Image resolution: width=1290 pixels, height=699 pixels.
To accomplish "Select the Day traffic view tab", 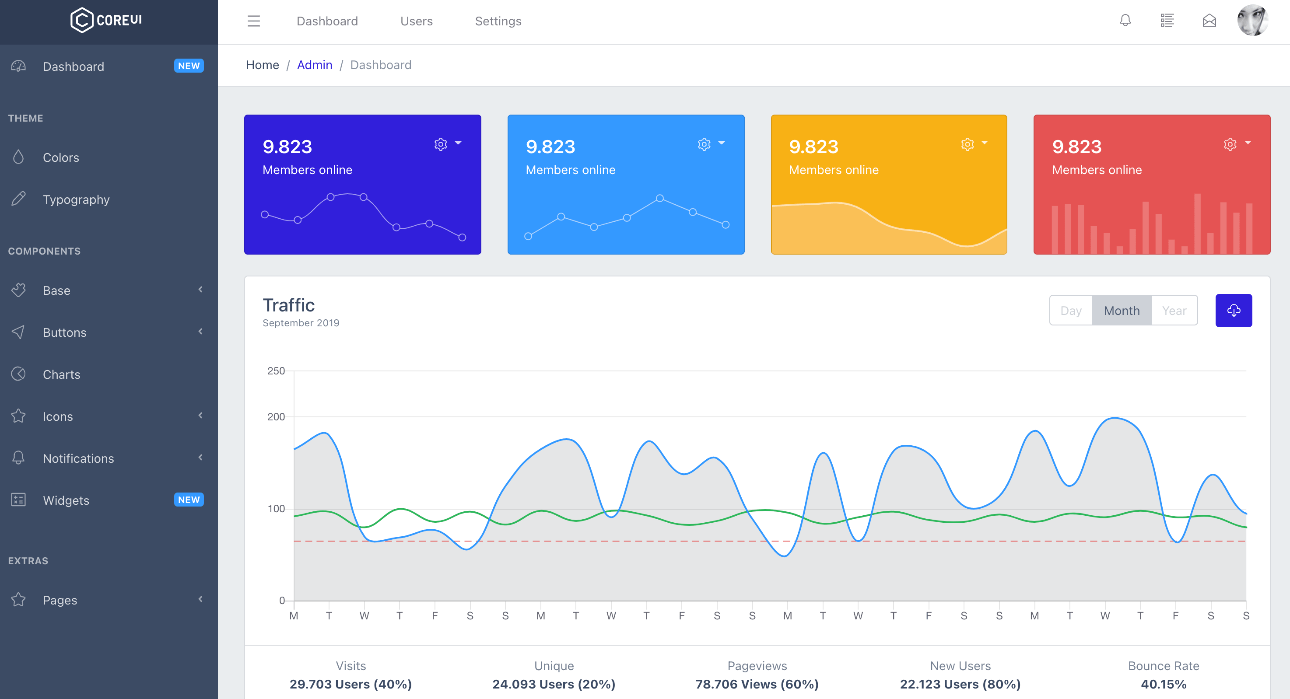I will 1071,311.
